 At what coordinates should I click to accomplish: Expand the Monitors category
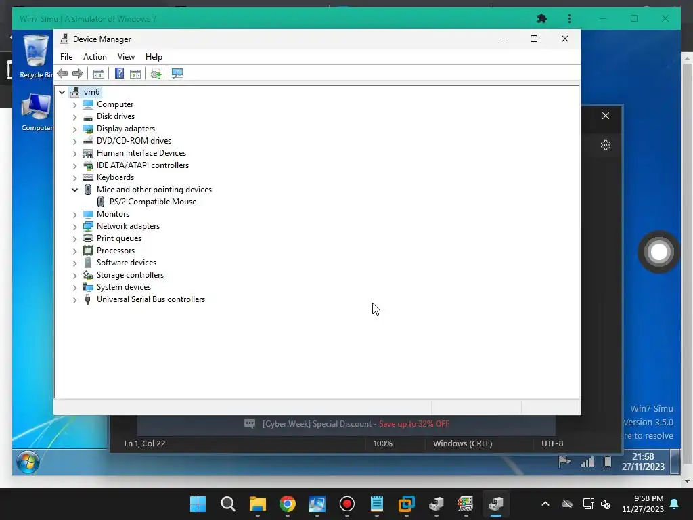point(74,215)
